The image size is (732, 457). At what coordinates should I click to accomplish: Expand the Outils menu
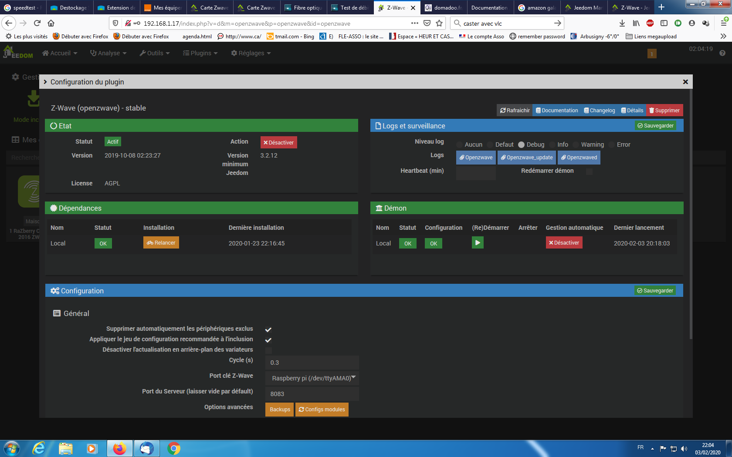coord(155,53)
